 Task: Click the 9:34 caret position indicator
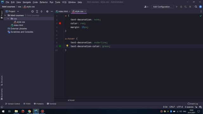[165, 107]
